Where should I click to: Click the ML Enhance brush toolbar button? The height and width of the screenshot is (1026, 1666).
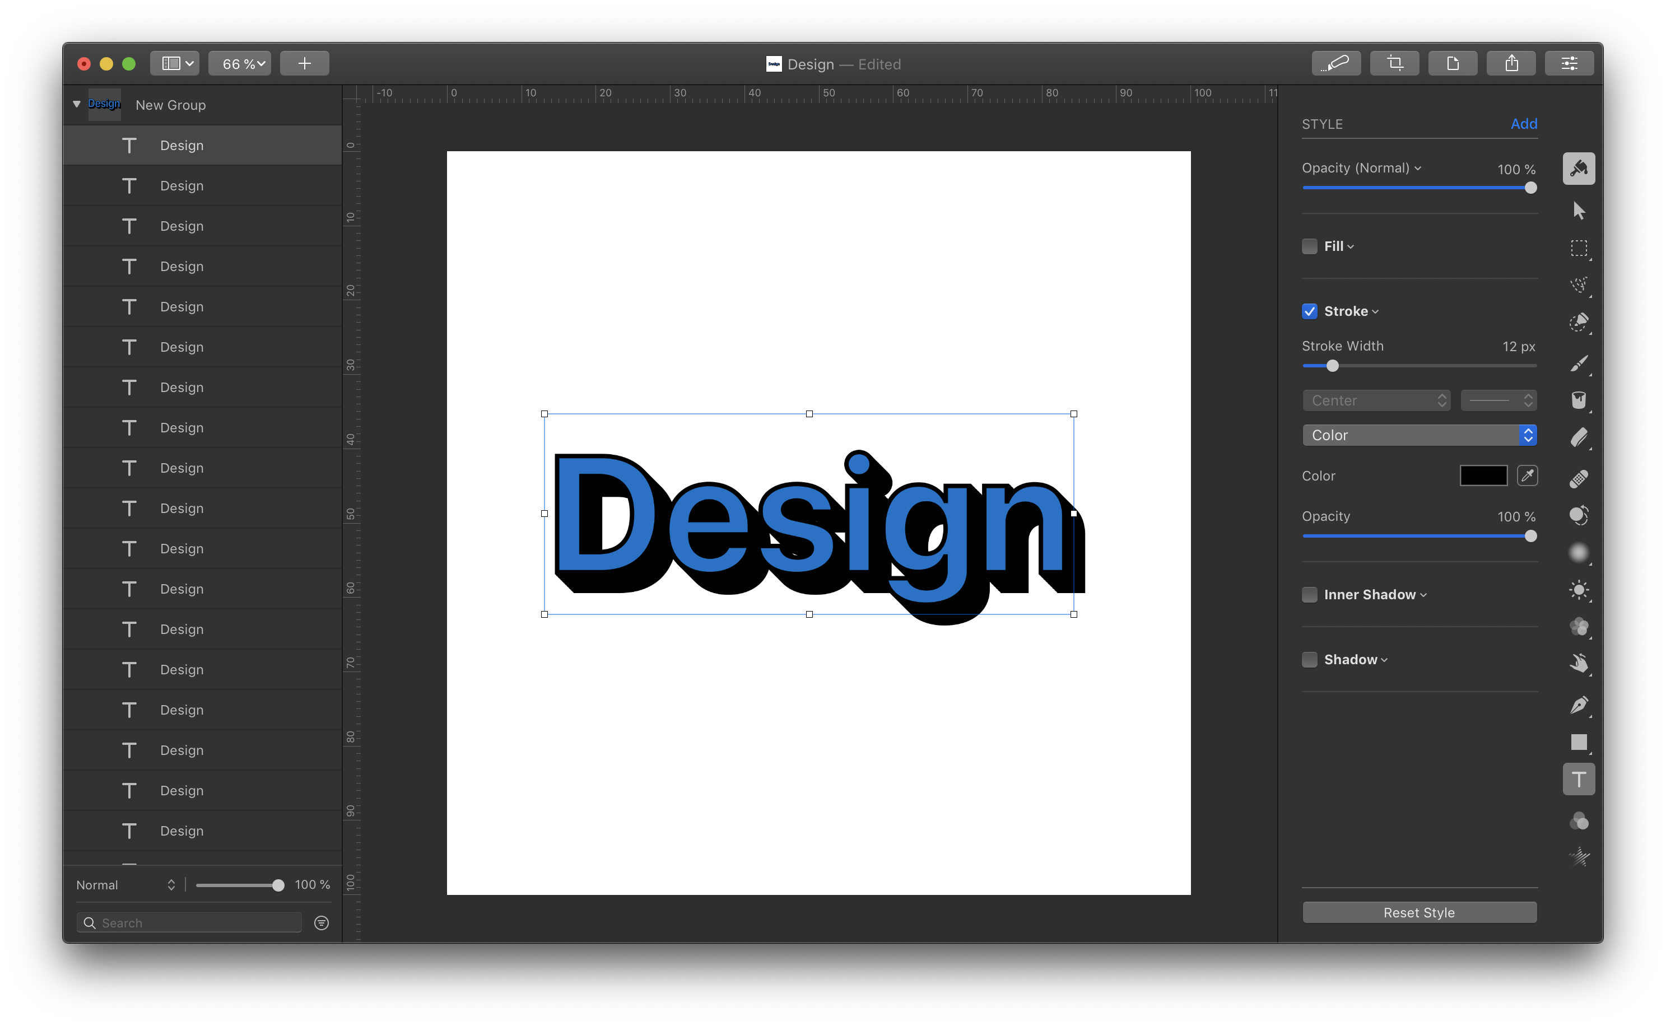(1335, 63)
